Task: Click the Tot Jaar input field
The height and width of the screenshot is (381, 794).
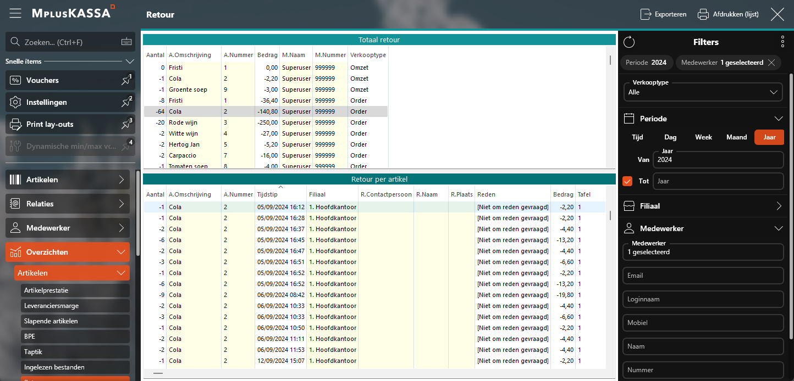Action: pyautogui.click(x=718, y=181)
